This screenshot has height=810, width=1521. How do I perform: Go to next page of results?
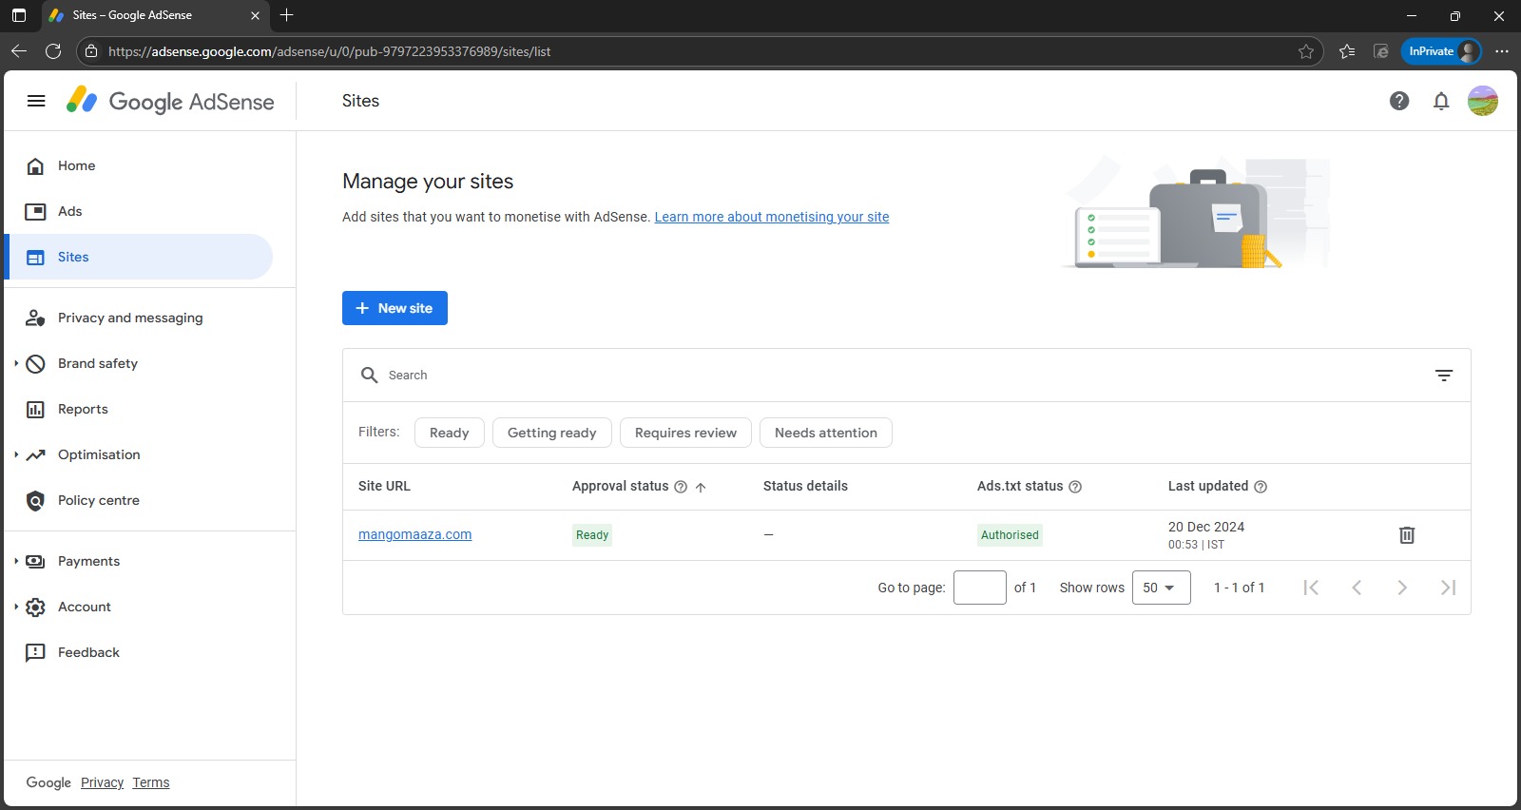tap(1402, 588)
